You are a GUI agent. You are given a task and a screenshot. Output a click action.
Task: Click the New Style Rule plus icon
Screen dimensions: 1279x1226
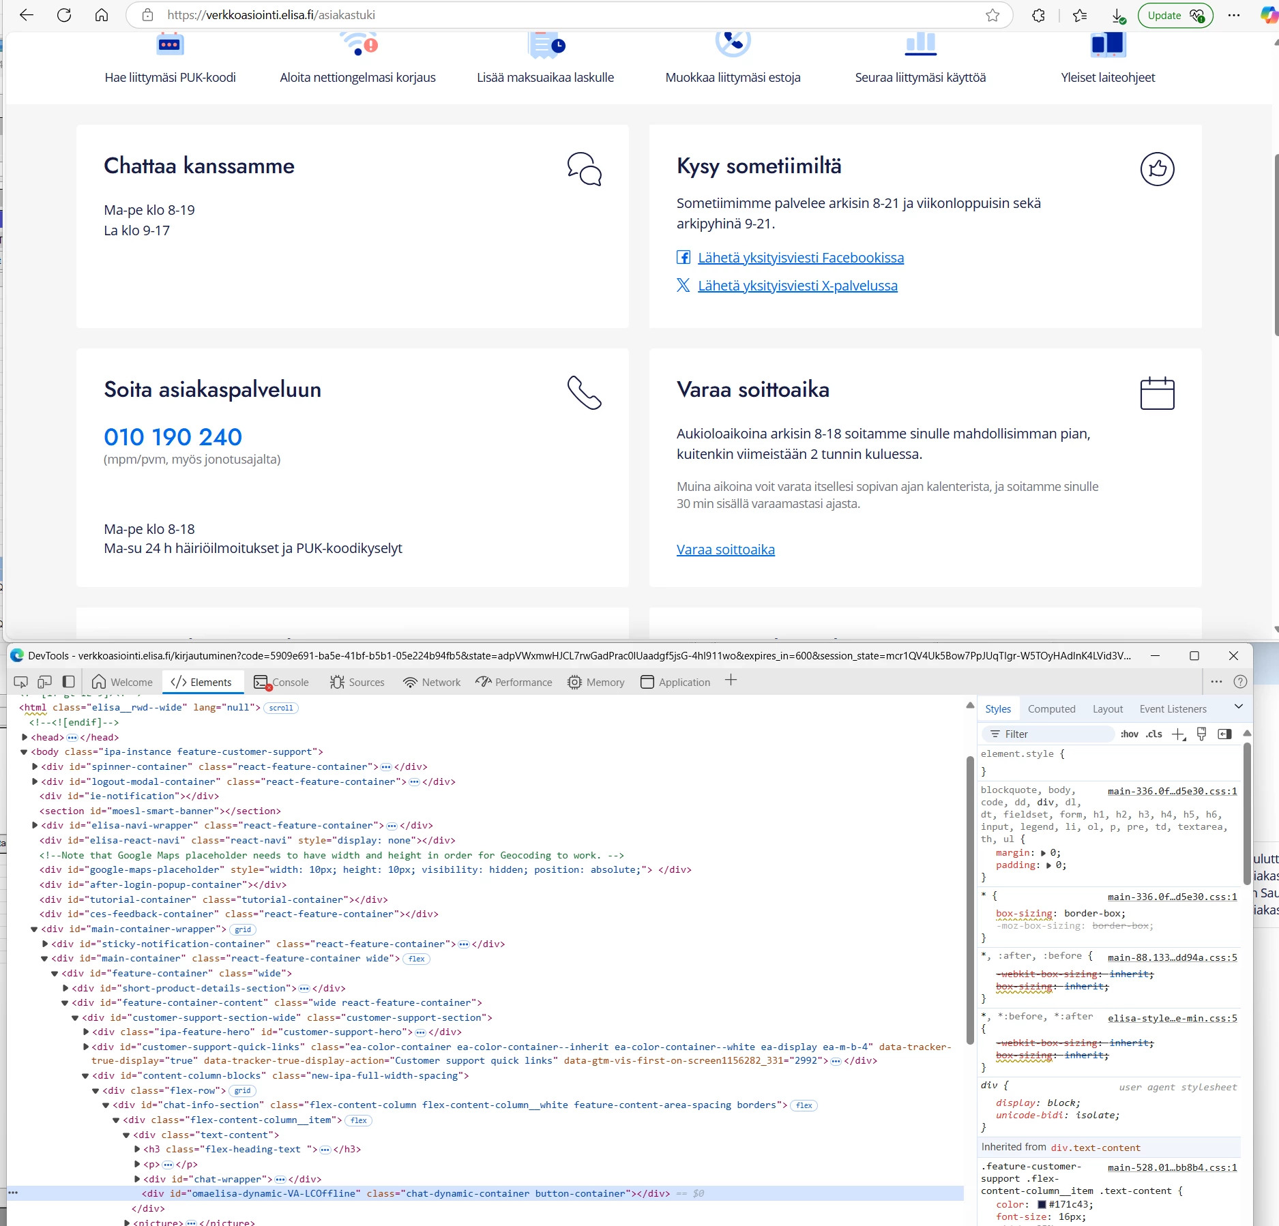[1178, 734]
